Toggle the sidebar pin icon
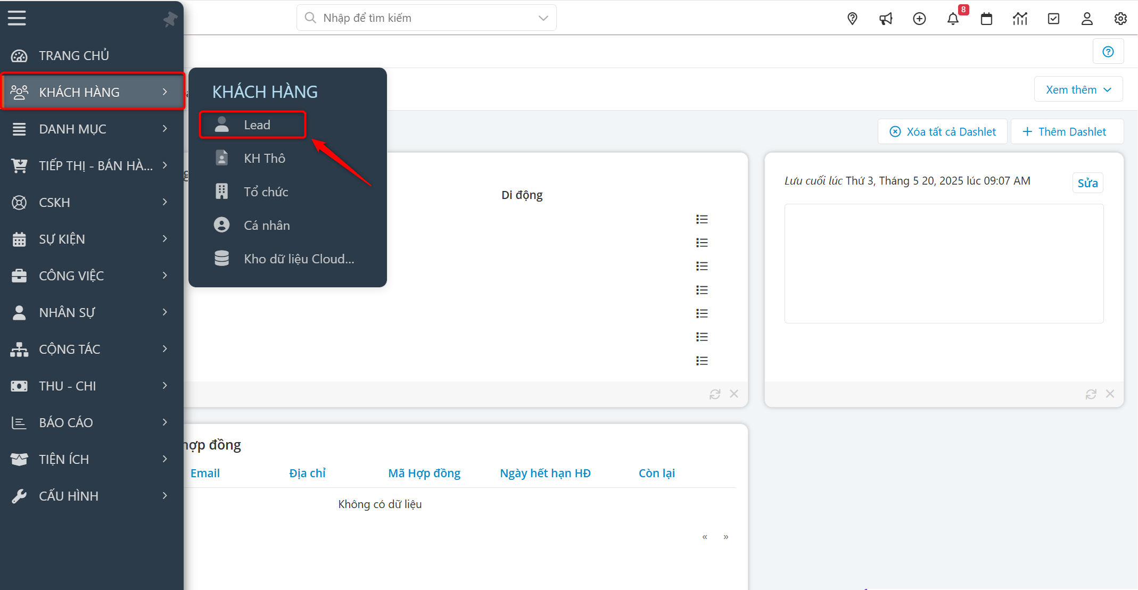The image size is (1138, 590). coord(170,20)
